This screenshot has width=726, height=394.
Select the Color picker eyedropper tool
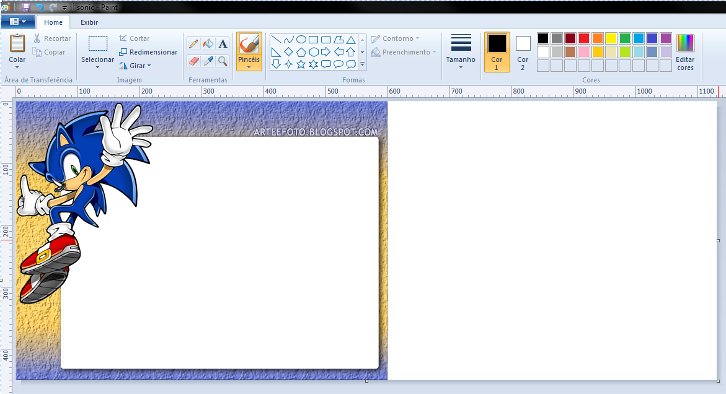click(208, 61)
